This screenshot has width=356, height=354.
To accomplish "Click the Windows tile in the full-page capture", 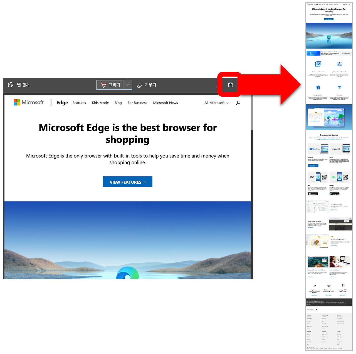I will pyautogui.click(x=318, y=149).
